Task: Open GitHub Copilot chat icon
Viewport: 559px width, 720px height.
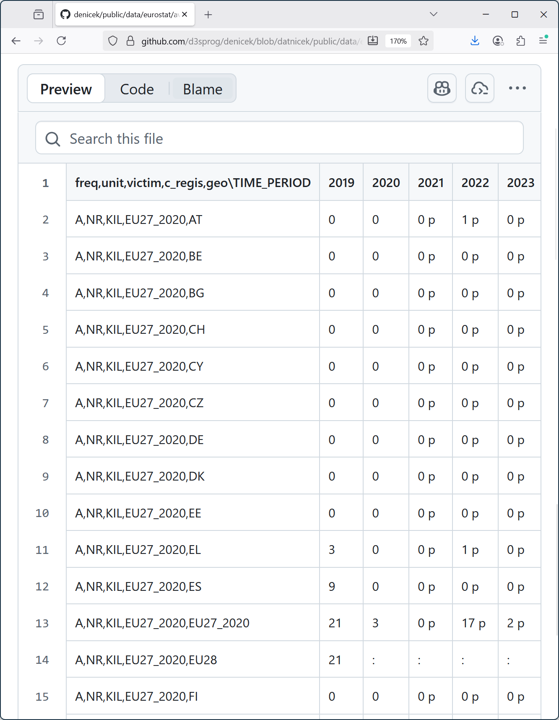Action: coord(442,88)
